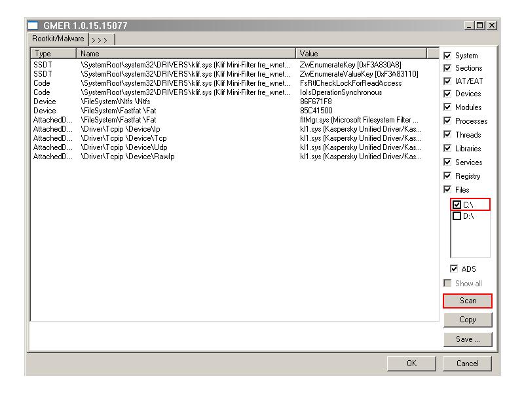
Task: Start scan with the Scan button
Action: pyautogui.click(x=468, y=301)
